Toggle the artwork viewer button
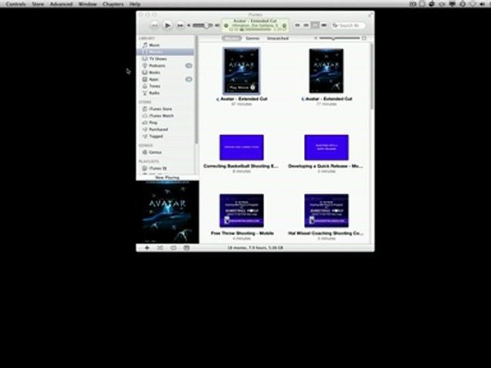The height and width of the screenshot is (368, 491). click(186, 248)
